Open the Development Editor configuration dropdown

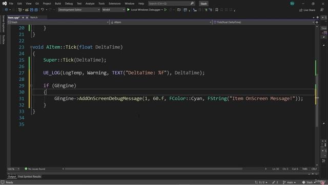click(x=79, y=10)
